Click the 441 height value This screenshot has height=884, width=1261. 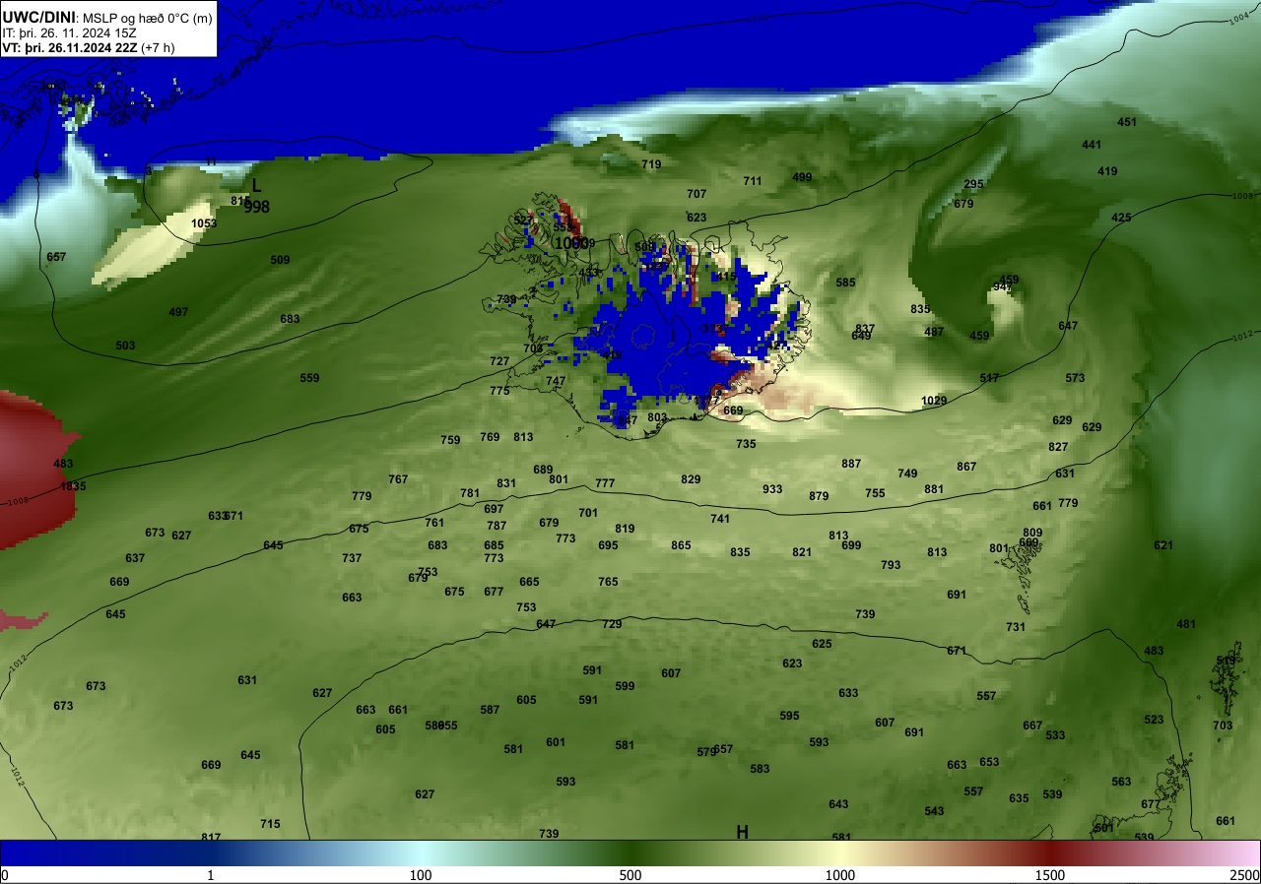pos(1092,145)
